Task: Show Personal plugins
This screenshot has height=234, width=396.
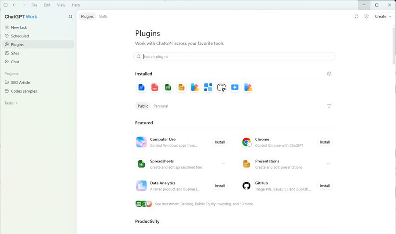Action: 161,106
